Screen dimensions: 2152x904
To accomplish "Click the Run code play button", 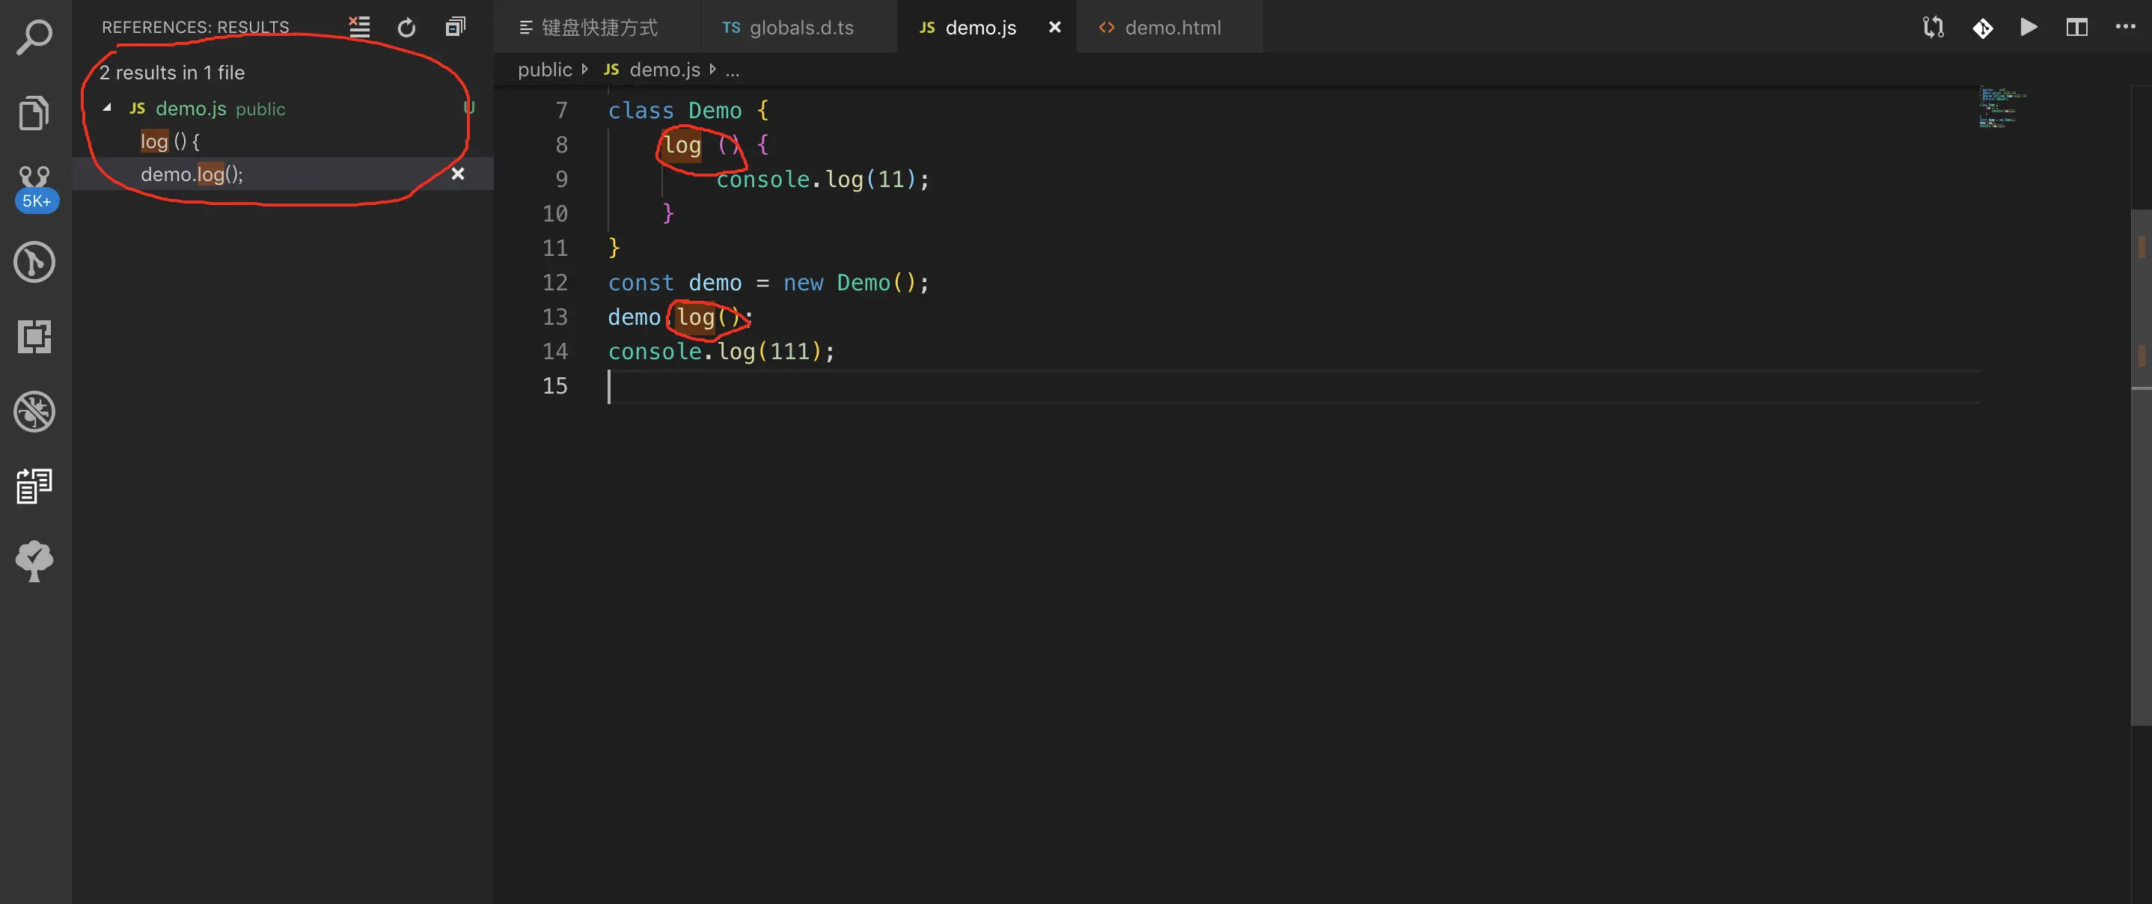I will 2029,28.
